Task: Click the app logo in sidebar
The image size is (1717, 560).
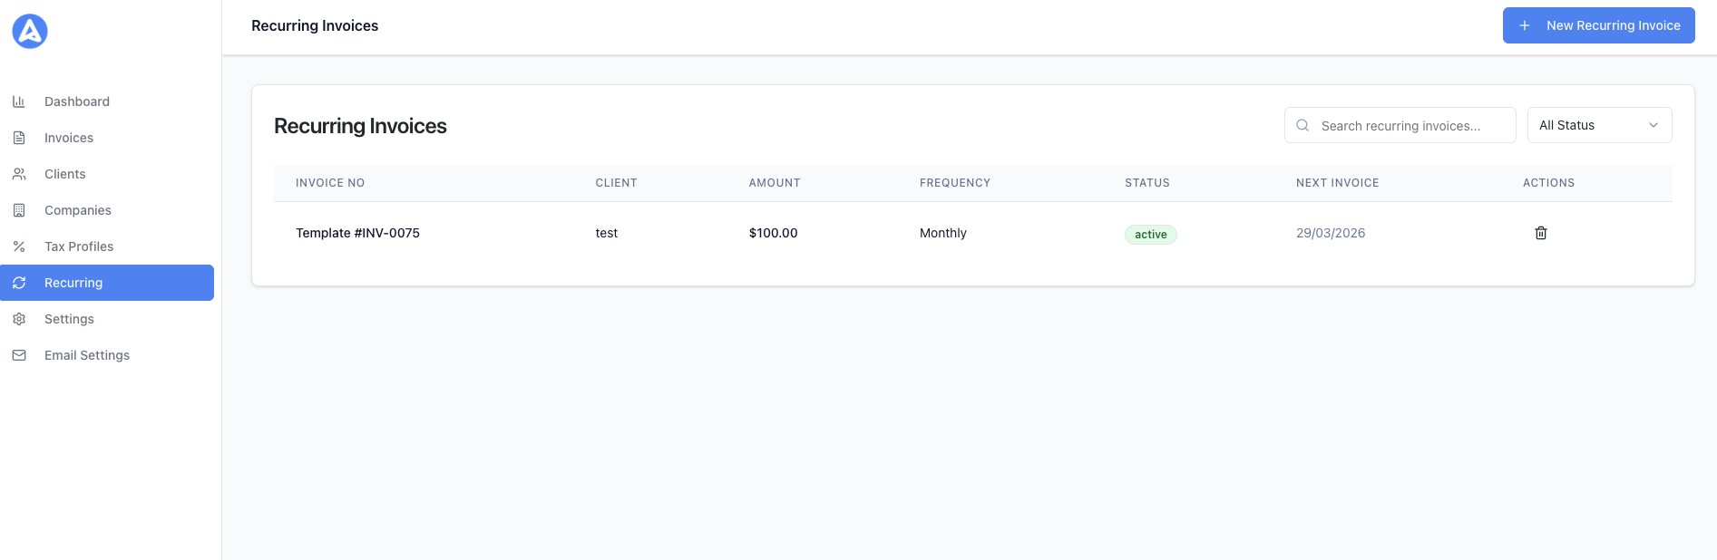Action: click(30, 32)
